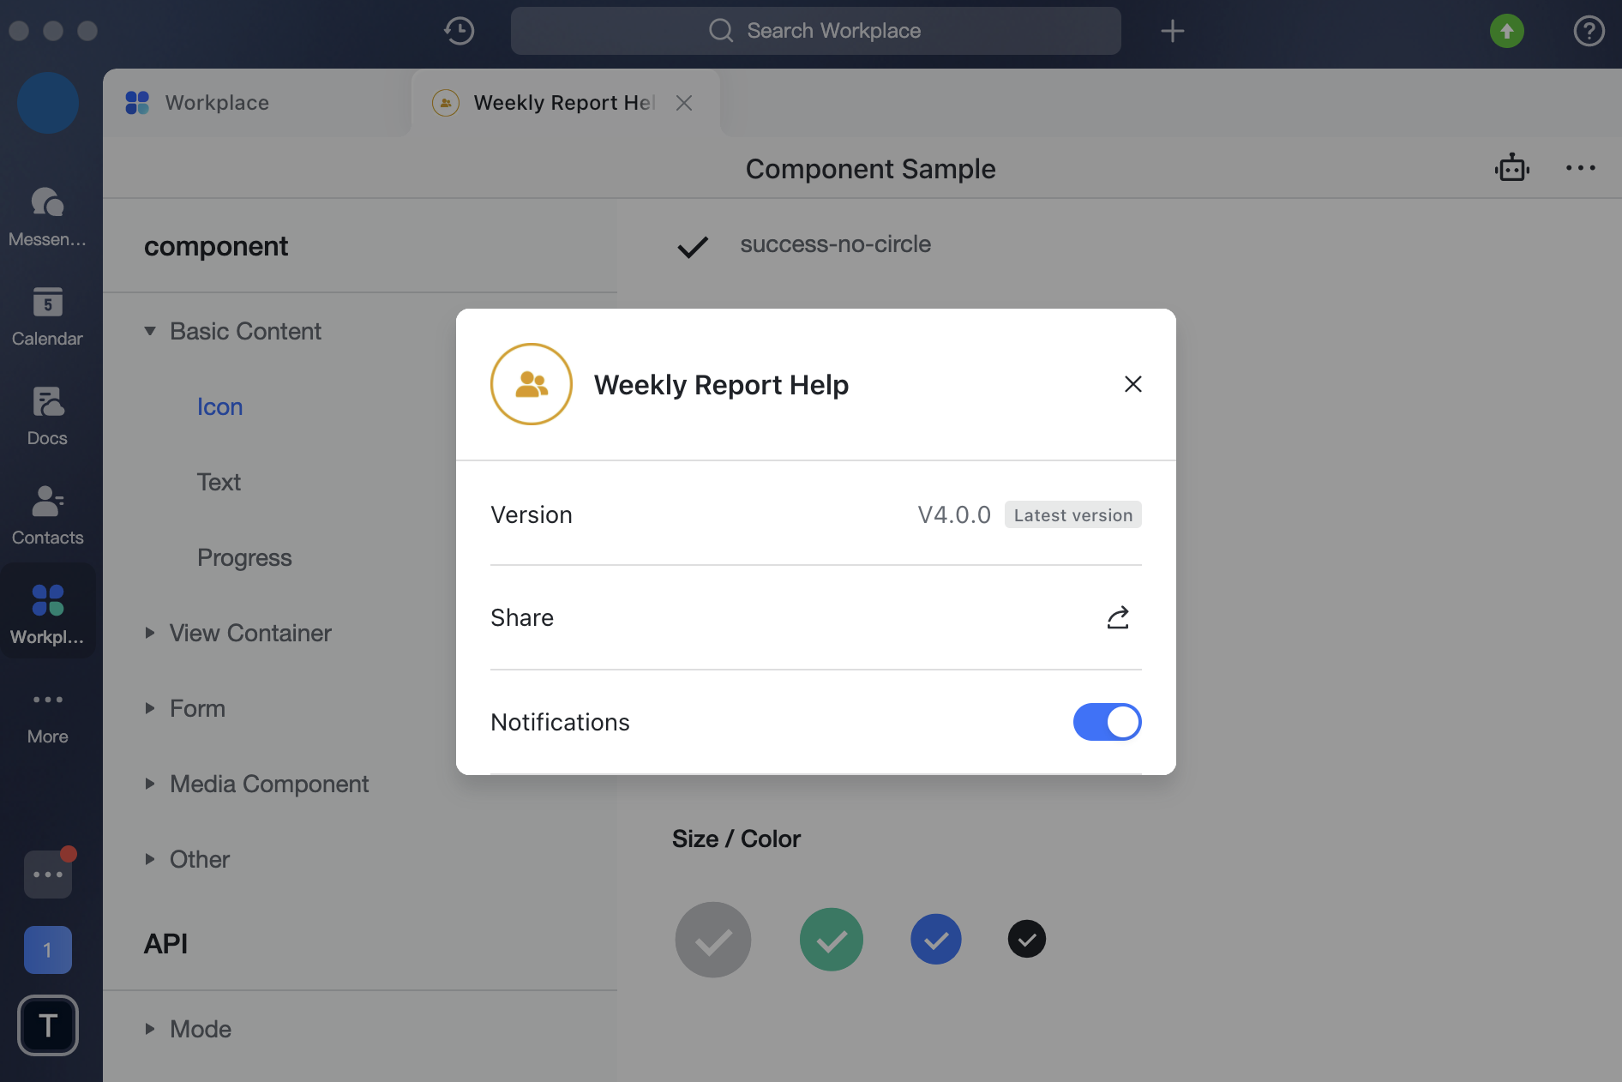
Task: Click the history clock icon
Action: (460, 31)
